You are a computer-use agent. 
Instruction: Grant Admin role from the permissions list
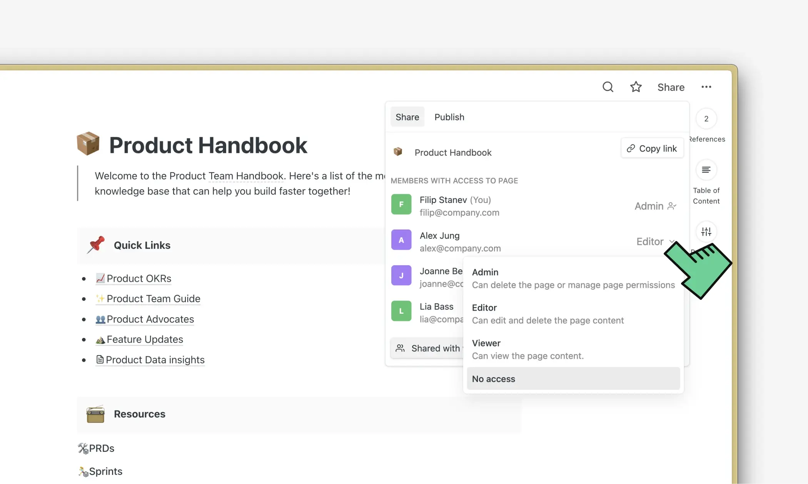click(x=485, y=272)
